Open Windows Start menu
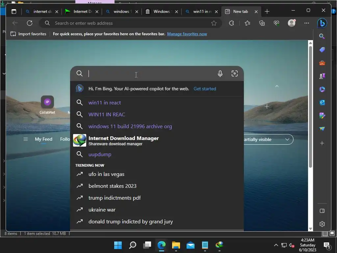 click(118, 245)
